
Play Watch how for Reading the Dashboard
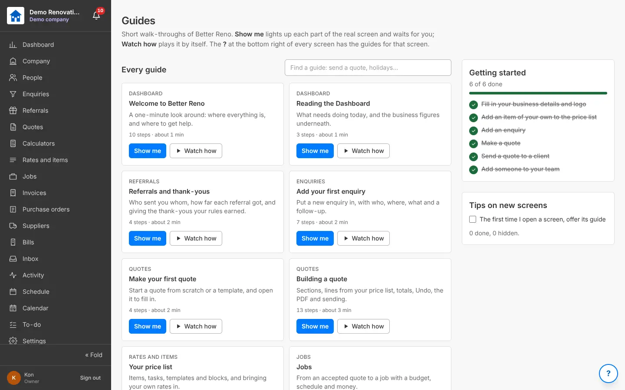[363, 151]
